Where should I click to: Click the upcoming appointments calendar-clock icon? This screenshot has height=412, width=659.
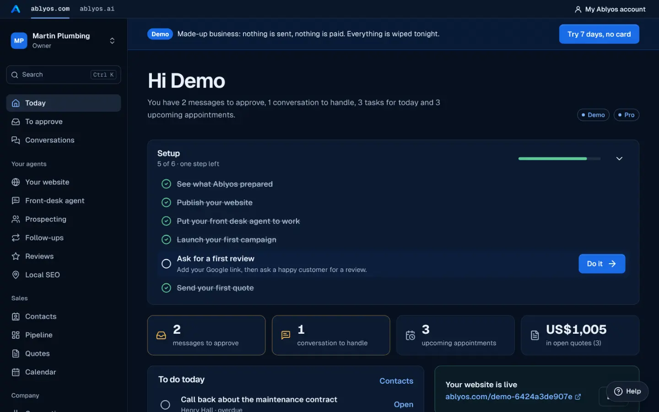[x=411, y=336]
